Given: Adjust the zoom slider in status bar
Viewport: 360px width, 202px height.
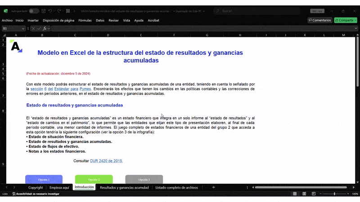Looking at the screenshot, I should pyautogui.click(x=334, y=193).
